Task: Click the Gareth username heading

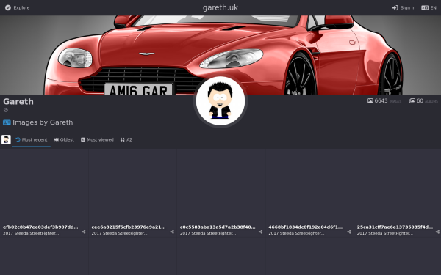Action: 18,102
